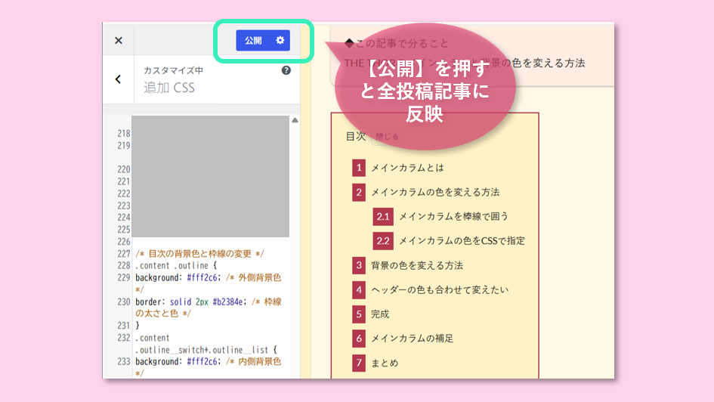Click the comment 目次の背景色と枠線の変更 on line 227
The width and height of the screenshot is (714, 402).
click(200, 254)
